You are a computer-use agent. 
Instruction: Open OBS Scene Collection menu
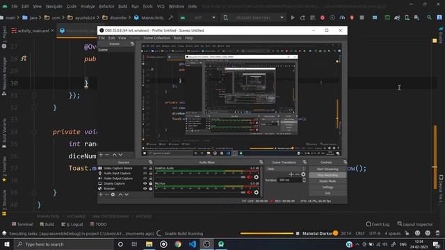(156, 37)
